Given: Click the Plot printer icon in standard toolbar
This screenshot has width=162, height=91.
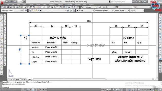Looking at the screenshot, I should coord(11,7).
